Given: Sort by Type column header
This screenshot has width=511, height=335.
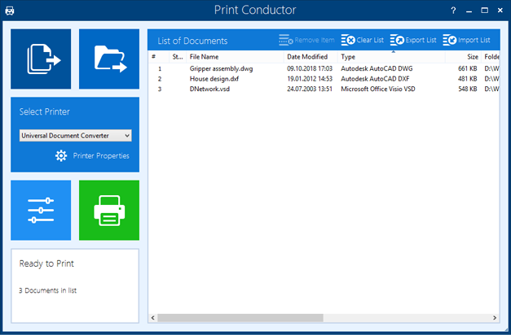Looking at the screenshot, I should (x=391, y=57).
